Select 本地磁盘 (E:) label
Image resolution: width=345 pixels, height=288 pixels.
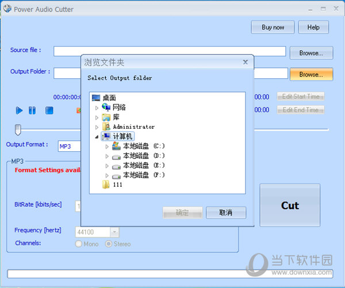pyautogui.click(x=144, y=165)
